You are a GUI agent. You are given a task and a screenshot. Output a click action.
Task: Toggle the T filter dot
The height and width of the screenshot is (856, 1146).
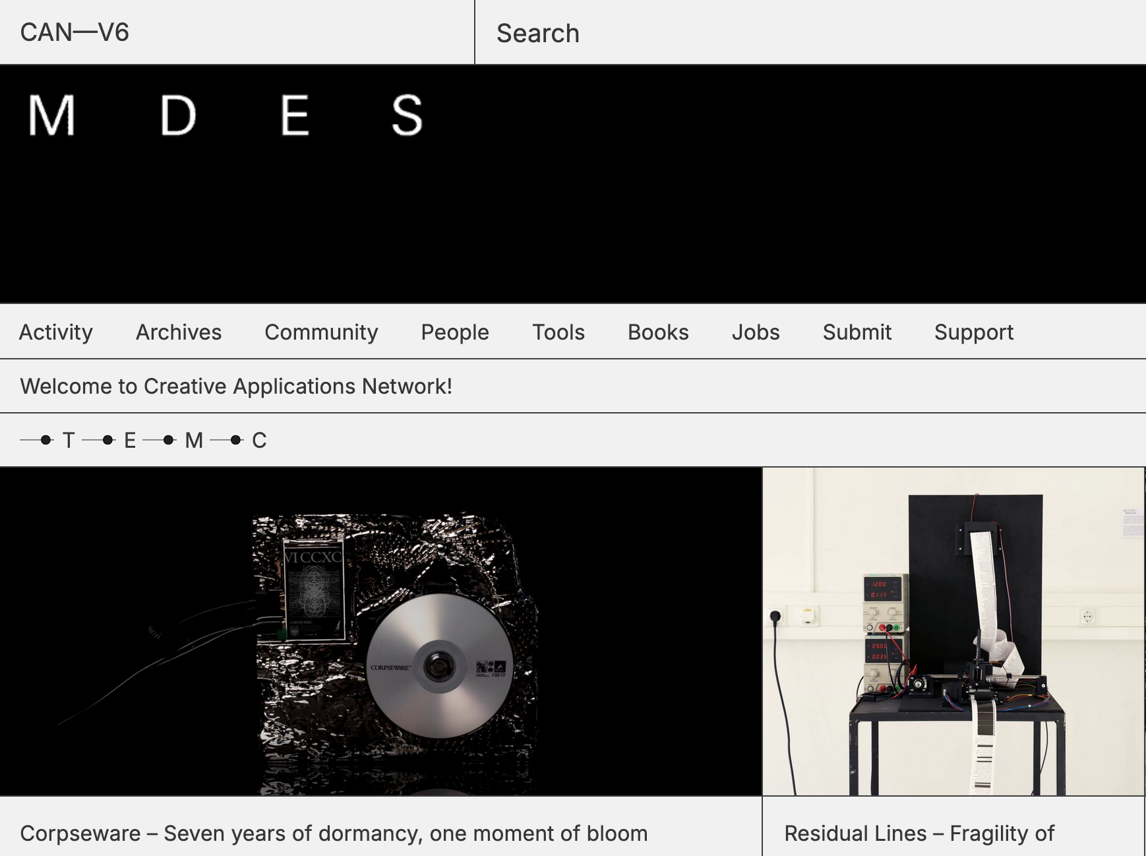pyautogui.click(x=45, y=440)
